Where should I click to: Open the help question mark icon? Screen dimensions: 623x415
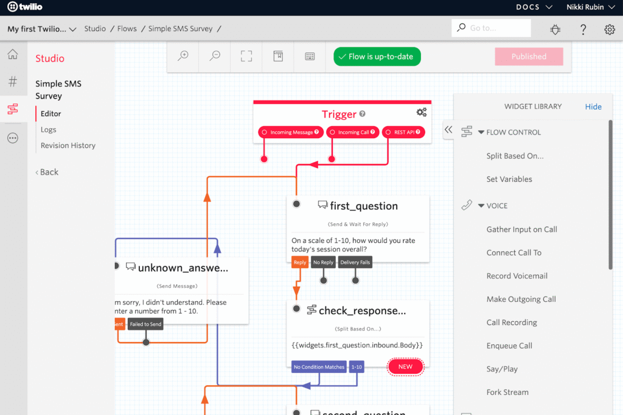[x=583, y=29]
